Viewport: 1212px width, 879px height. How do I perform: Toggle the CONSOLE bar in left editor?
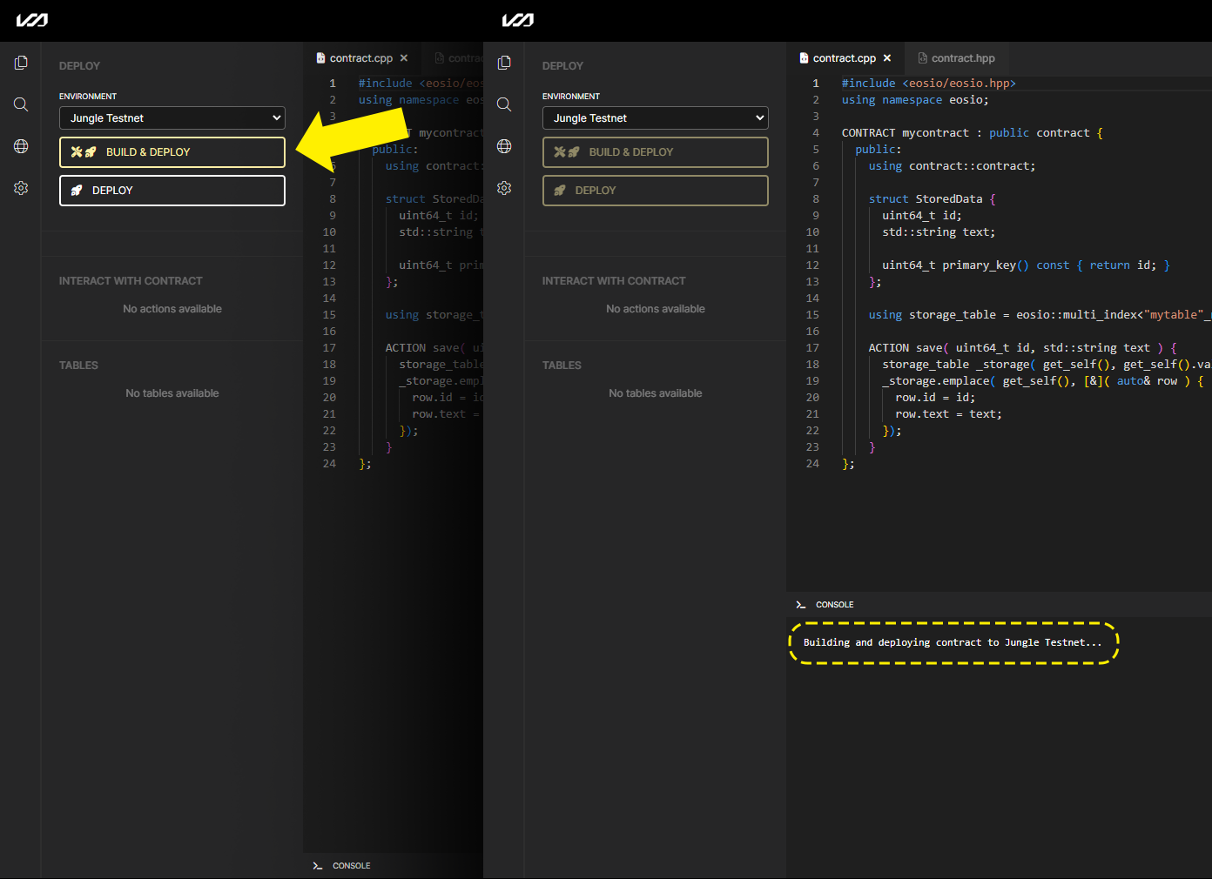click(341, 866)
